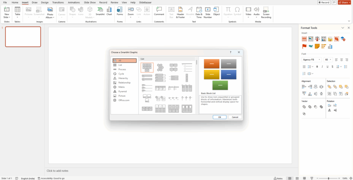The image size is (353, 180).
Task: Click the zoom slider in status bar
Action: (329, 178)
